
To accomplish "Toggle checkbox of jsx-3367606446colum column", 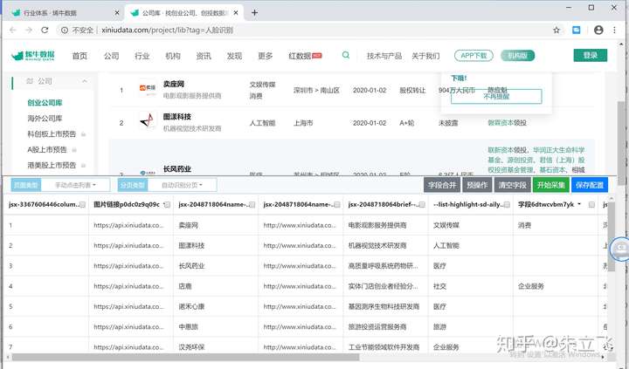I will click(82, 205).
